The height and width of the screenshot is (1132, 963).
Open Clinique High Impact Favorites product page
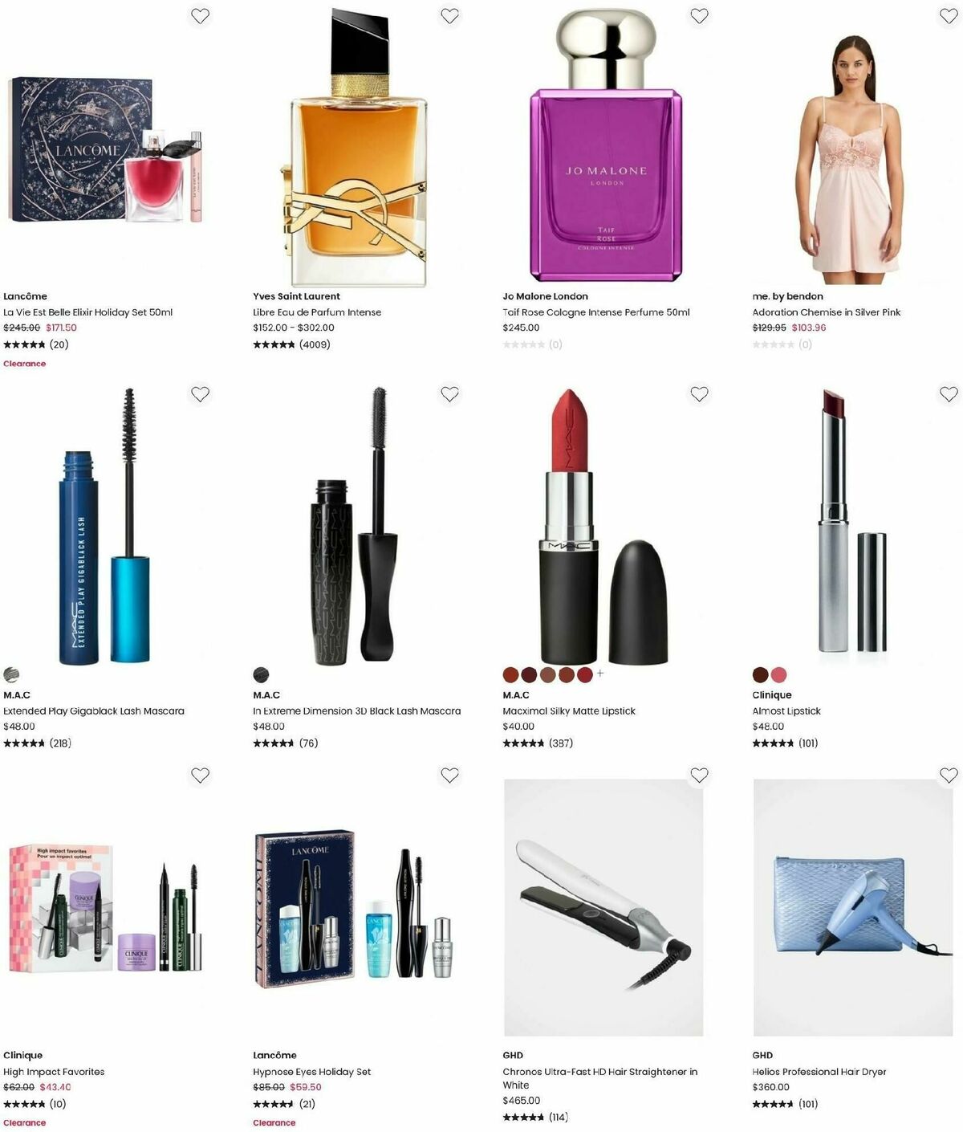(54, 1072)
